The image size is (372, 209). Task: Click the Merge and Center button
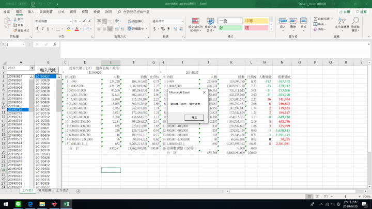(136, 29)
